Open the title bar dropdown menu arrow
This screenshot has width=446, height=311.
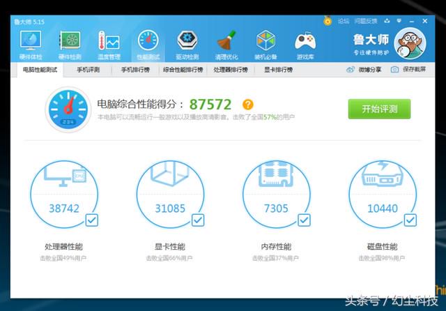click(x=399, y=21)
